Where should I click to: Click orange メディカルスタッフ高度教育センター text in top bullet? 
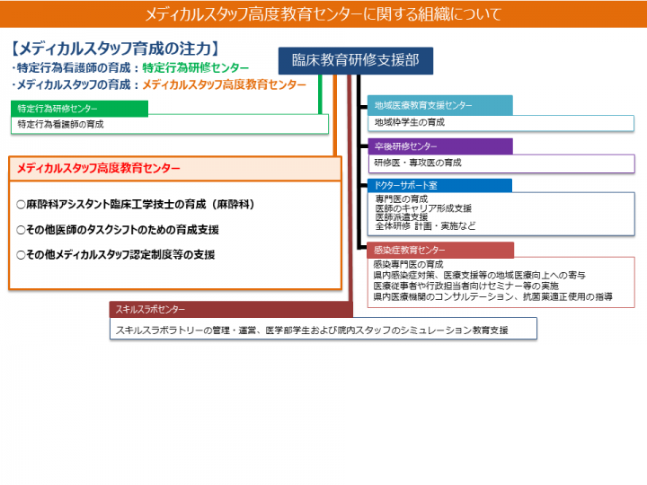point(224,84)
